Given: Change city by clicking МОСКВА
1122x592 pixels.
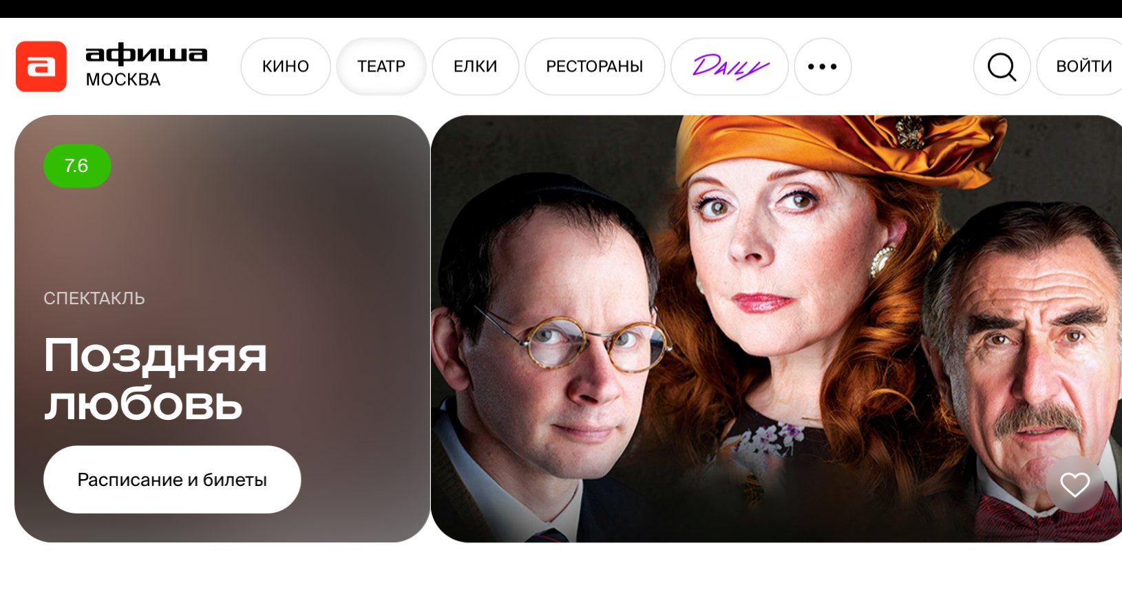Looking at the screenshot, I should [123, 80].
